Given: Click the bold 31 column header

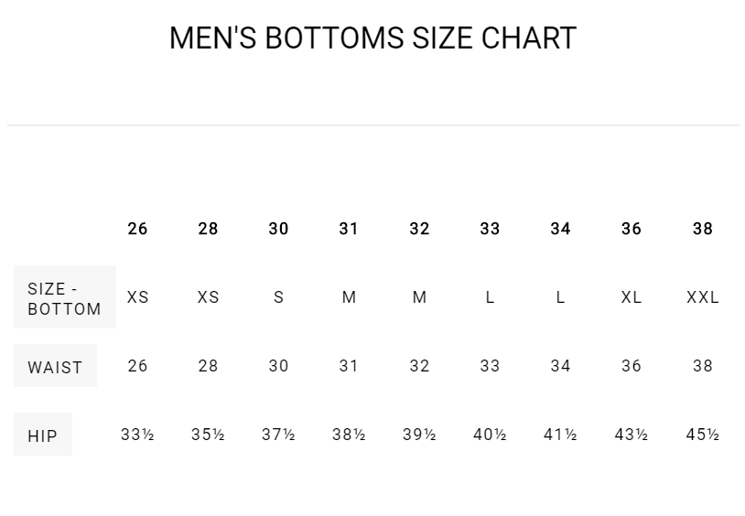Looking at the screenshot, I should click(349, 229).
